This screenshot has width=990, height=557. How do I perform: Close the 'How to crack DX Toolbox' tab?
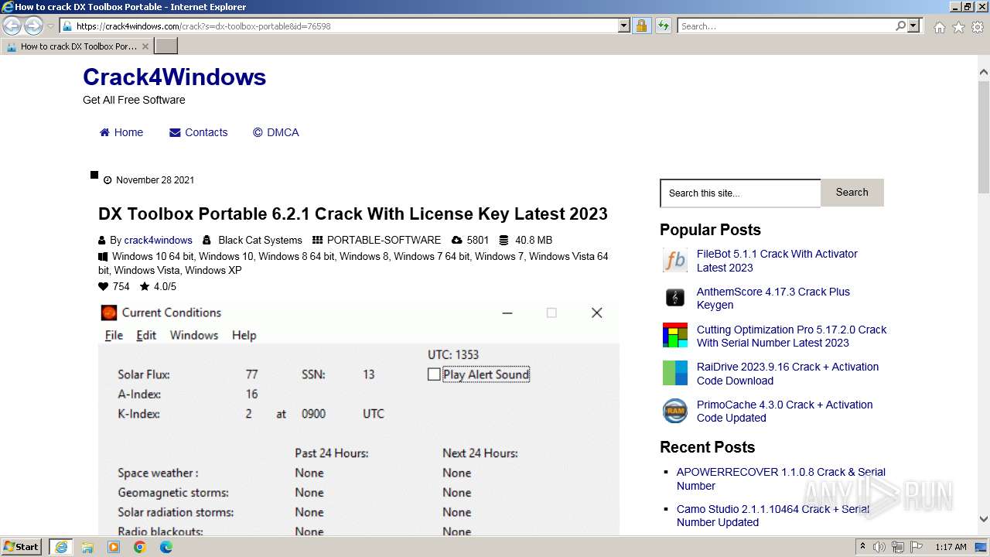[145, 46]
